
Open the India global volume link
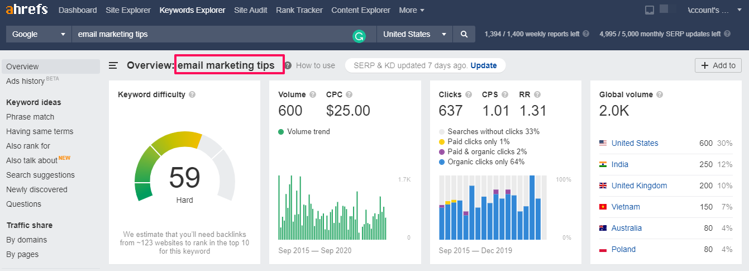pyautogui.click(x=619, y=164)
